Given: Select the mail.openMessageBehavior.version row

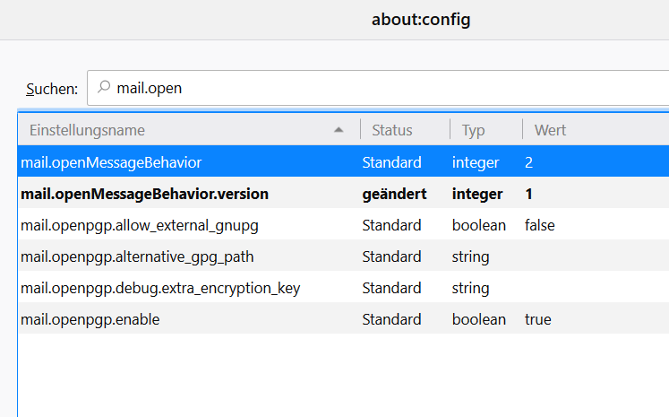Looking at the screenshot, I should 144,194.
